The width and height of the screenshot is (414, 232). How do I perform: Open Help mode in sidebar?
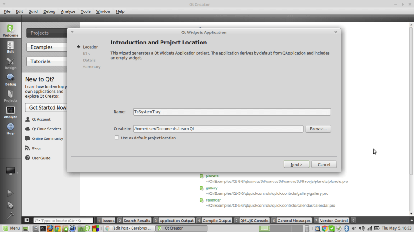[11, 129]
